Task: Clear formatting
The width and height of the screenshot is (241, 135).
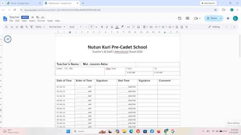Action: (186, 27)
